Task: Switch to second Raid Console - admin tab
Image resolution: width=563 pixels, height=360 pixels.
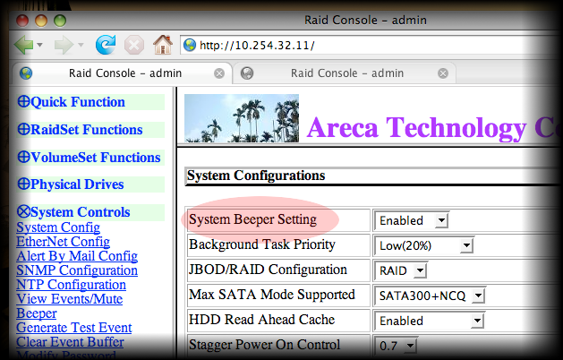Action: point(345,73)
